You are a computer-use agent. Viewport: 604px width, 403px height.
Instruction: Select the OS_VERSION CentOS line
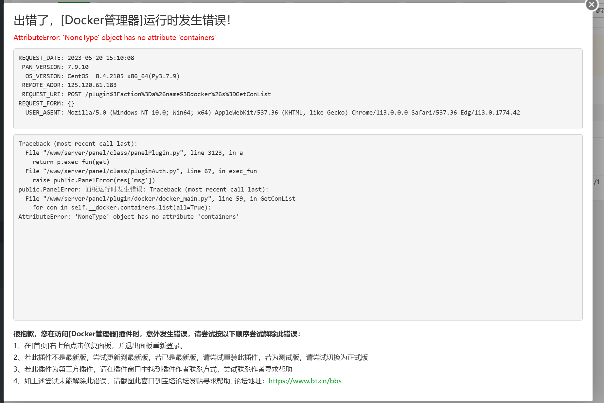pos(102,76)
